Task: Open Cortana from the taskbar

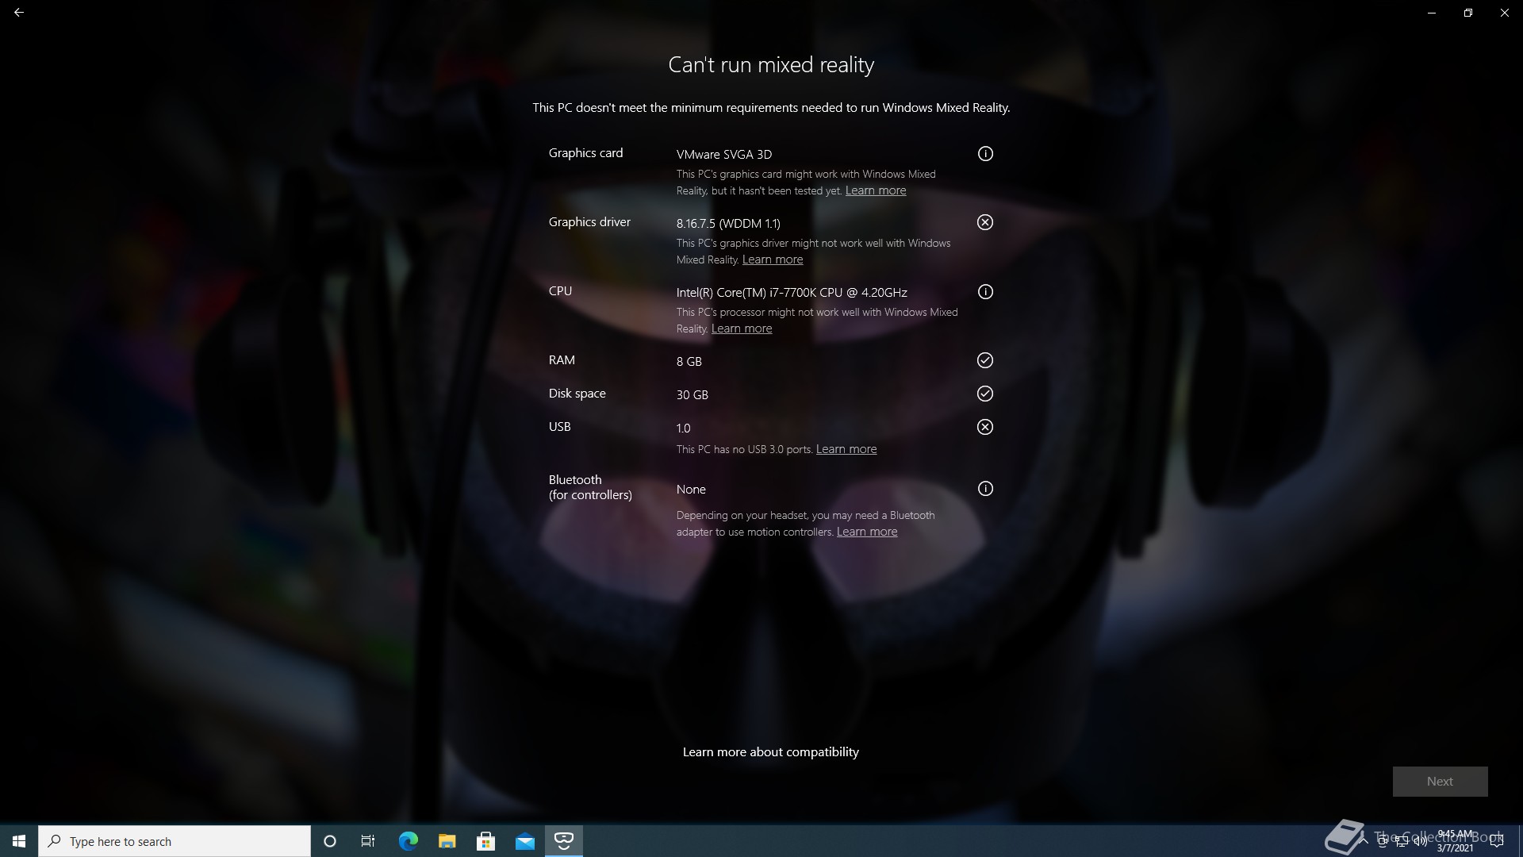Action: point(330,841)
